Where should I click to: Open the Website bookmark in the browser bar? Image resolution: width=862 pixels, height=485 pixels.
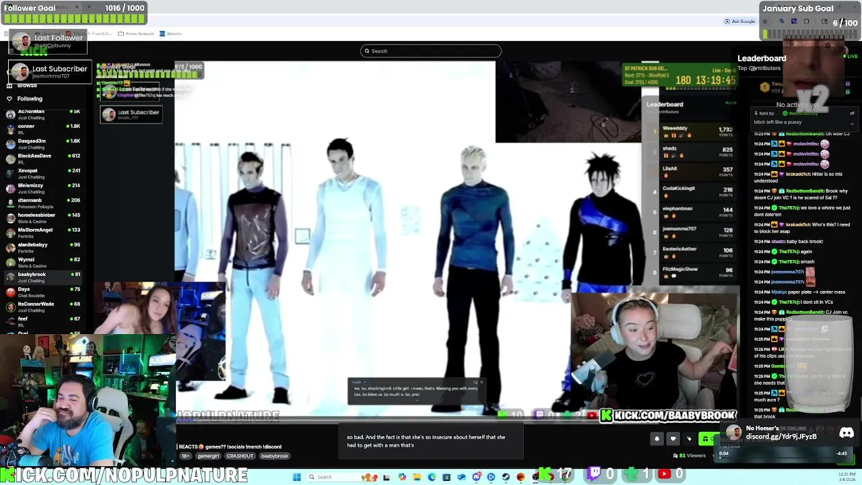click(171, 34)
